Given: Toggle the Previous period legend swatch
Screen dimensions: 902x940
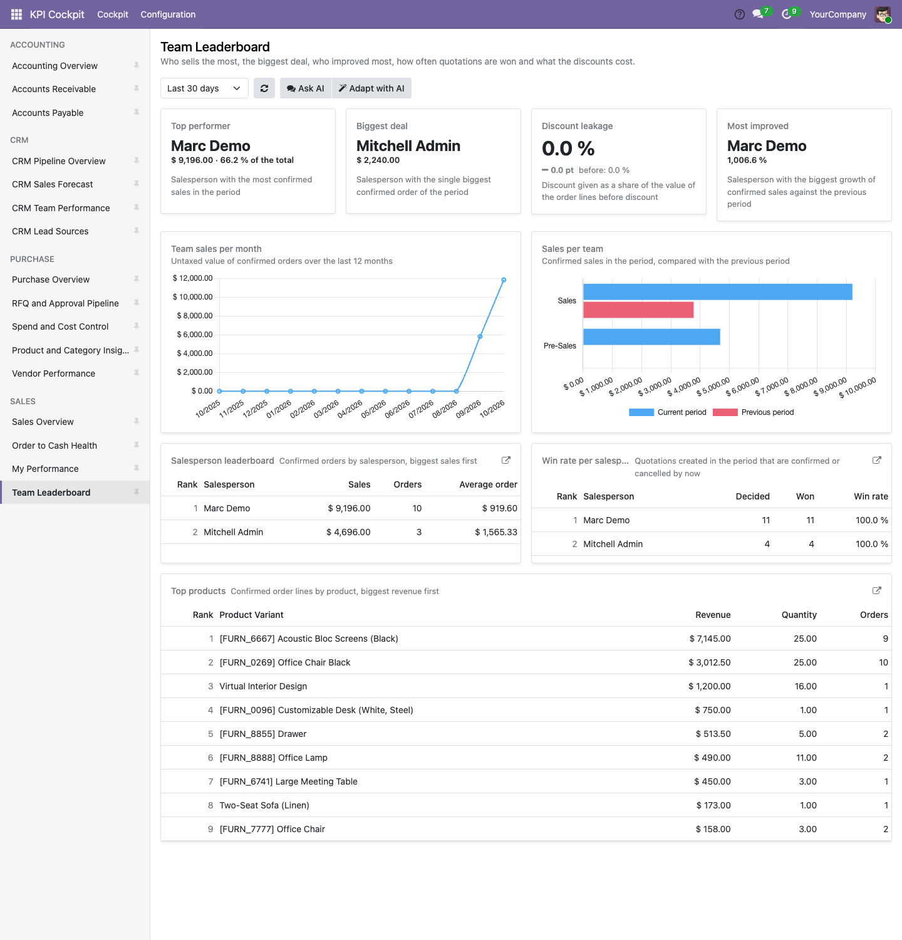Looking at the screenshot, I should tap(725, 412).
